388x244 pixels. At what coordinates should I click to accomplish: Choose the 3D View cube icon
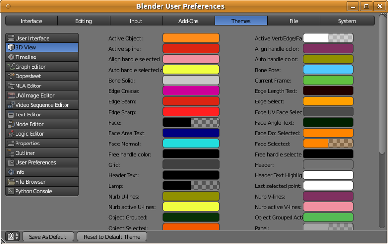[x=11, y=47]
